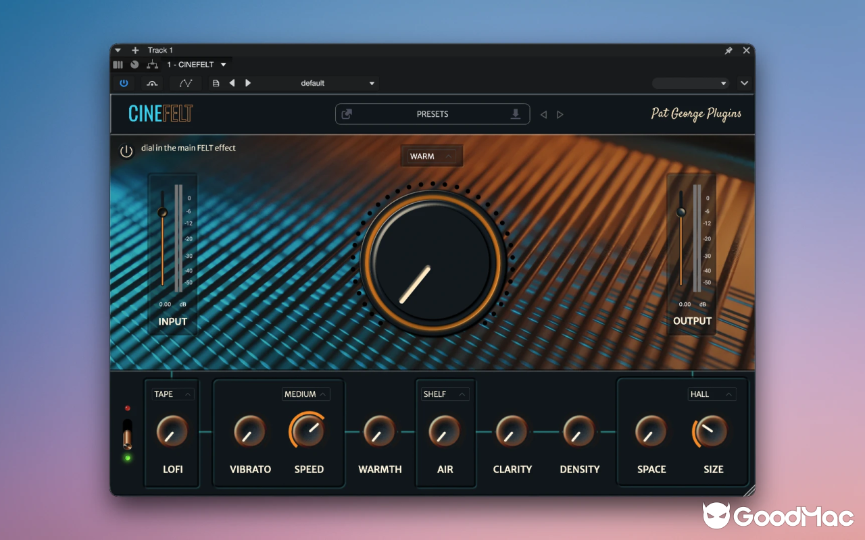865x540 pixels.
Task: Click the preset file icon in host toolbar
Action: [x=216, y=83]
